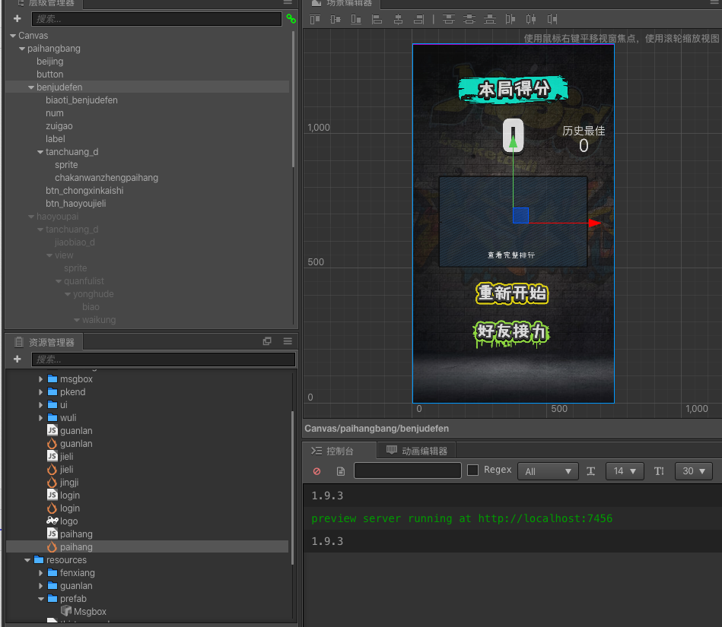Click the Distribute Top edges icon
The height and width of the screenshot is (627, 722).
pyautogui.click(x=448, y=19)
